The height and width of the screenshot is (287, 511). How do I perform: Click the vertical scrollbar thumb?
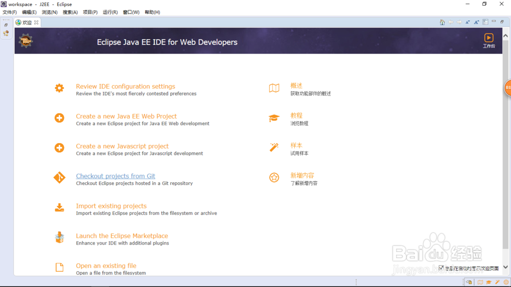tap(505, 143)
